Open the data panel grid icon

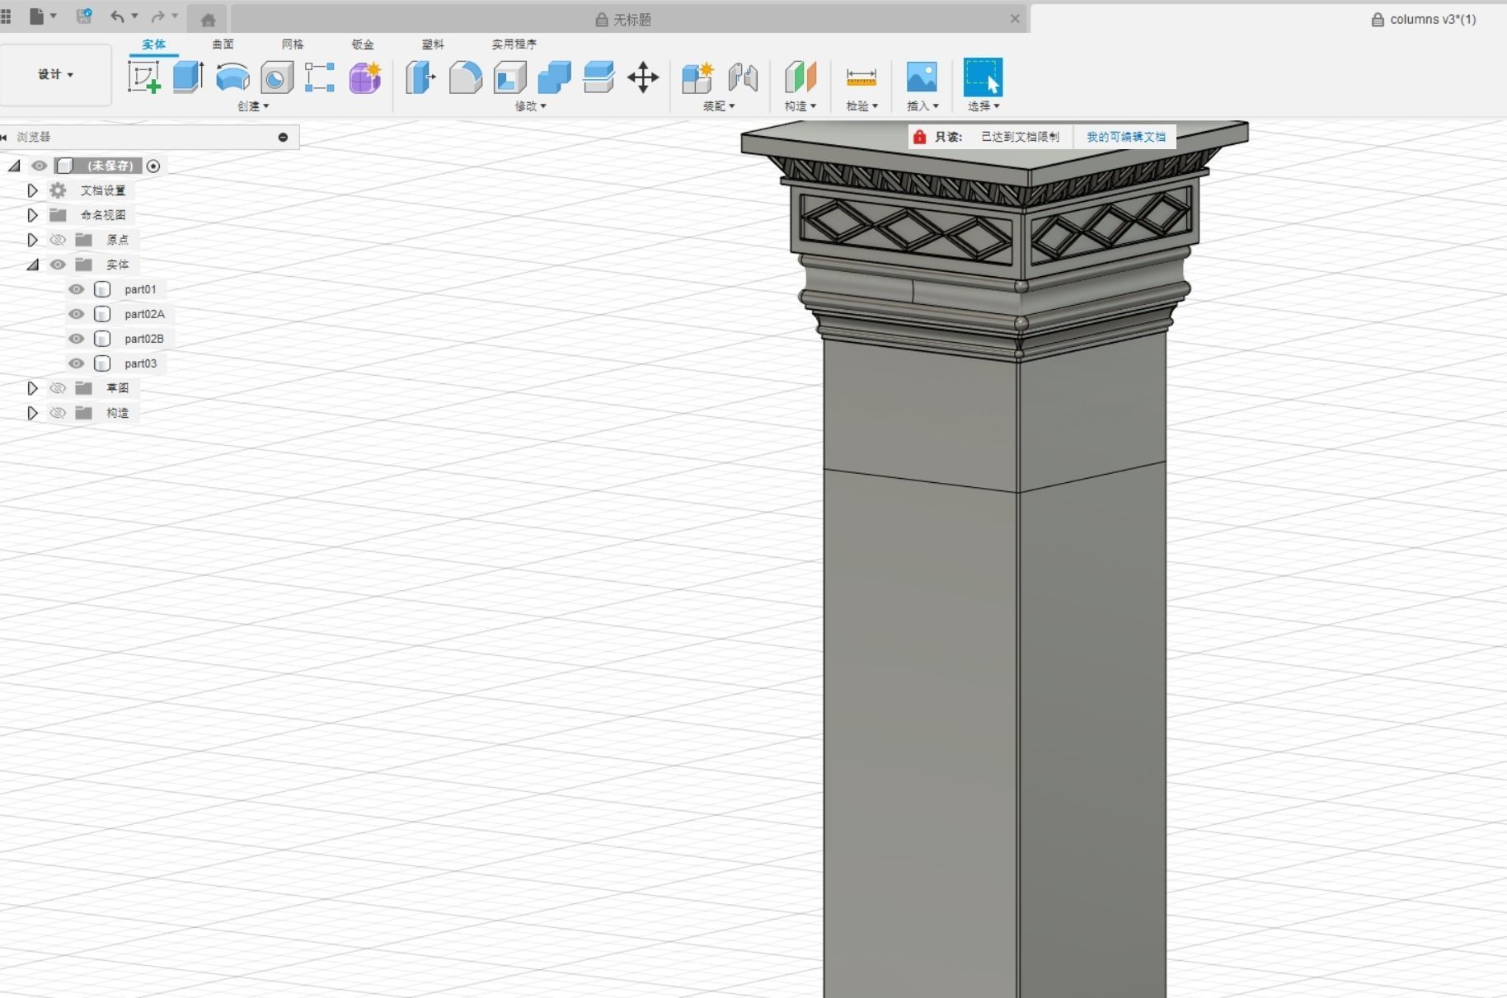click(6, 16)
